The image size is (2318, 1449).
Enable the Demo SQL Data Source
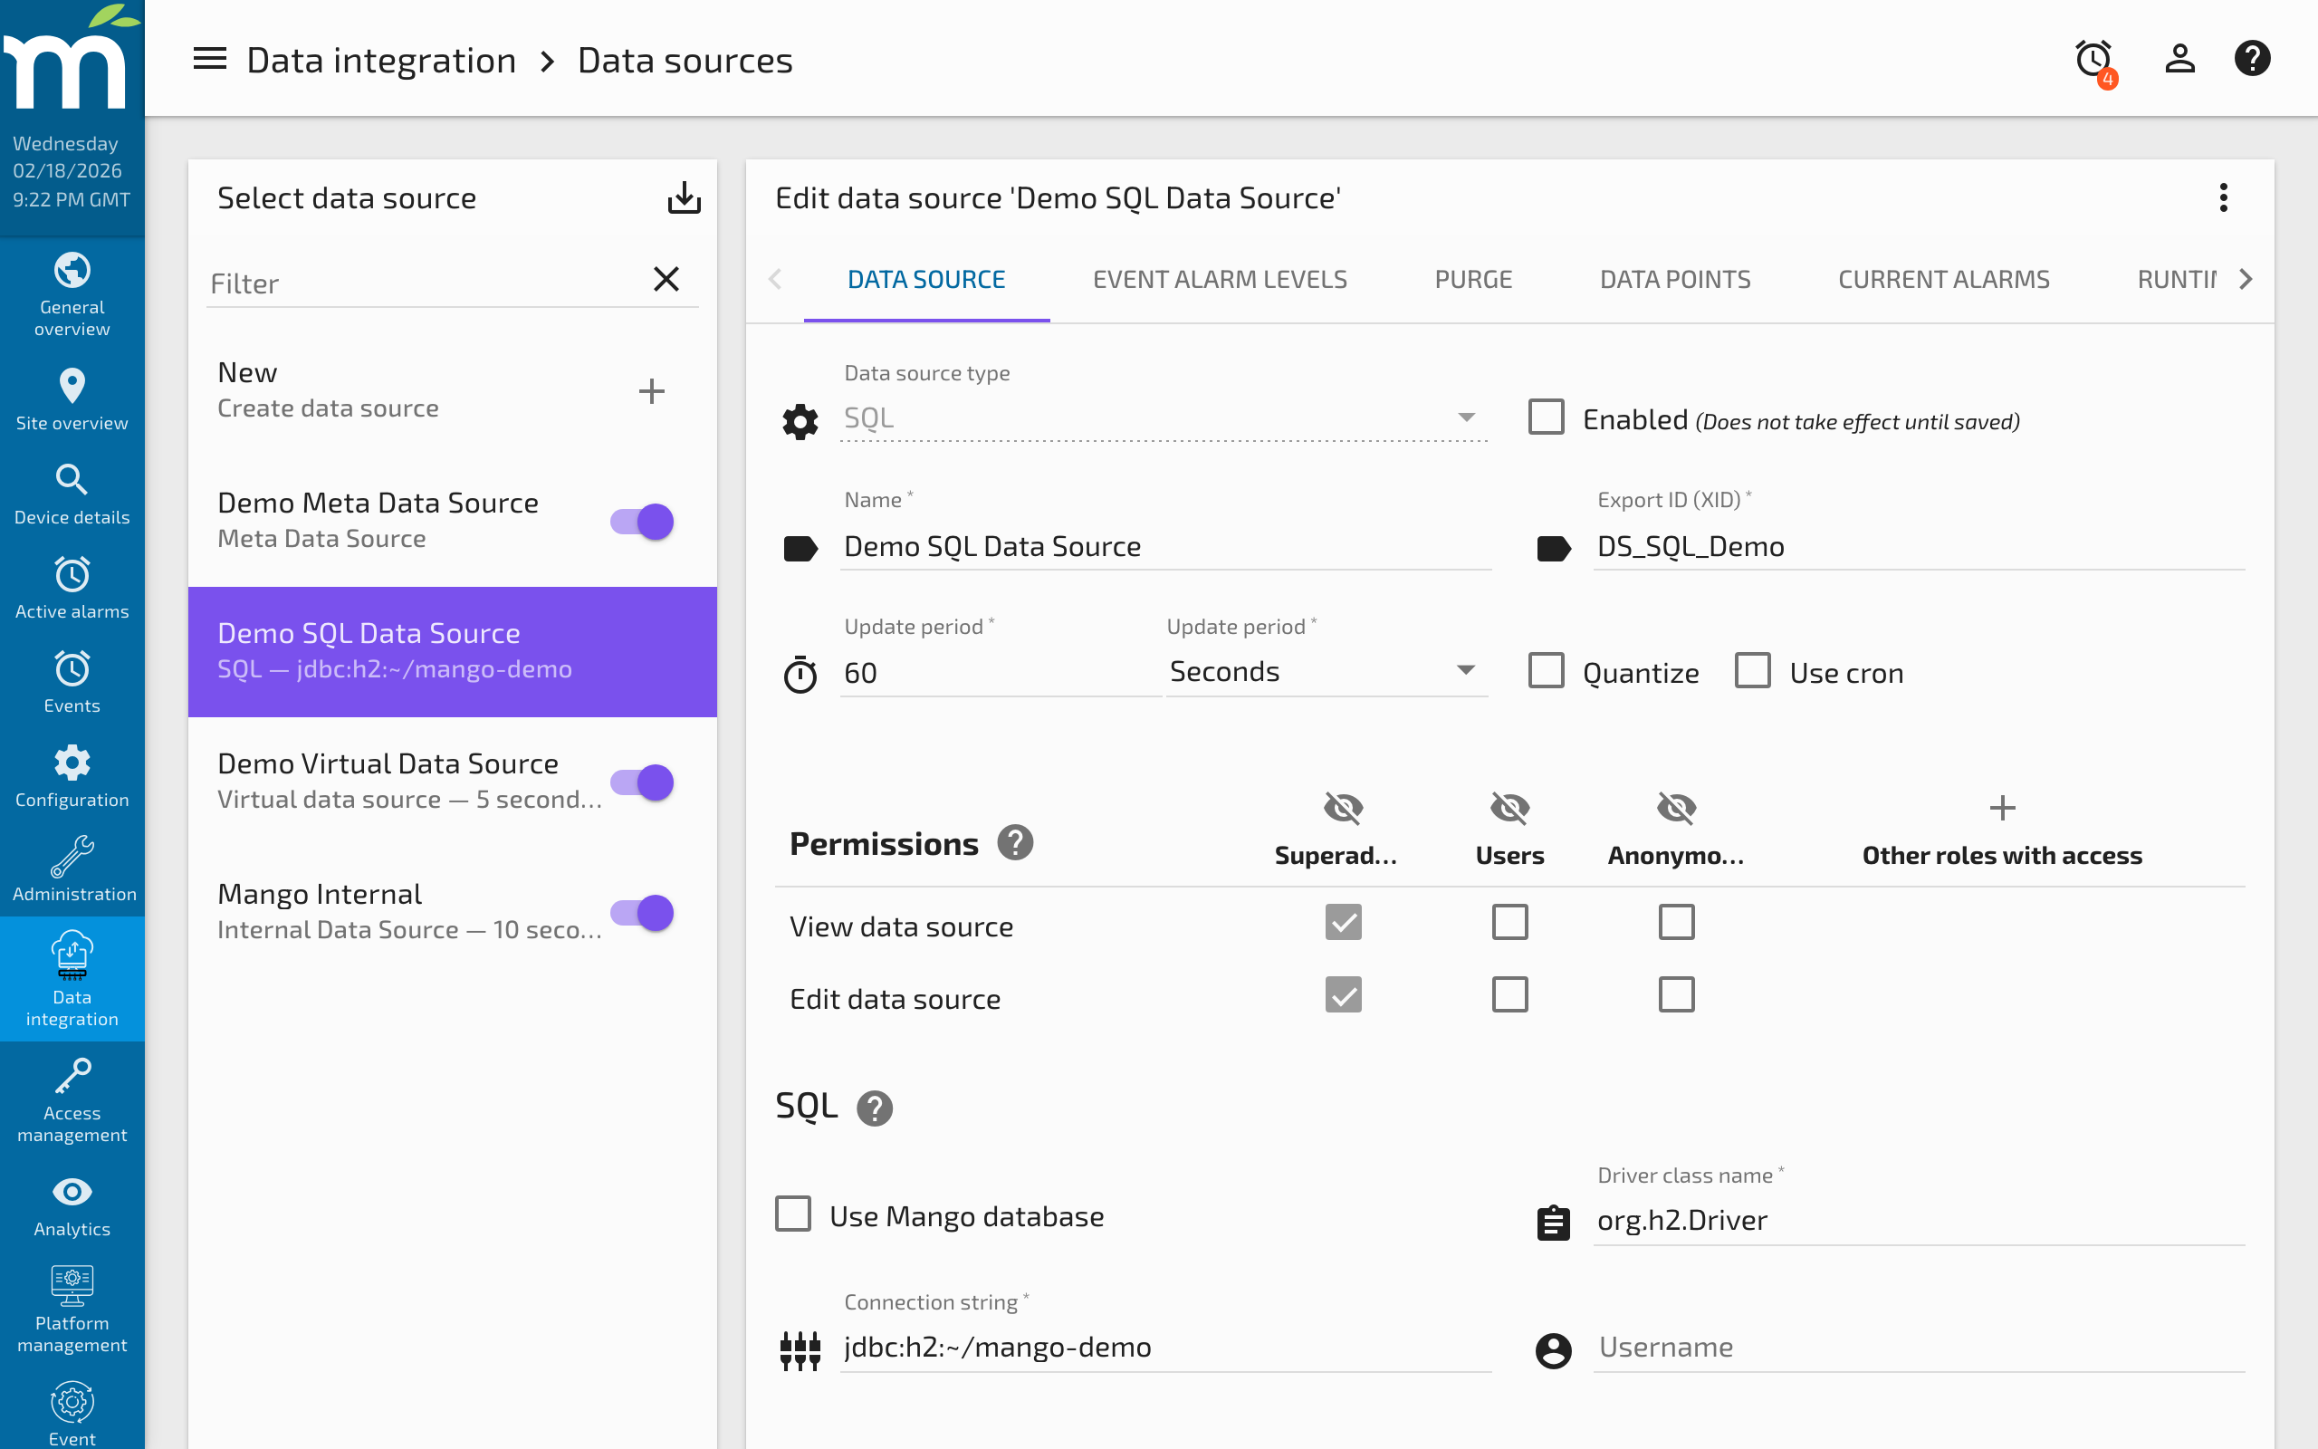pos(1546,417)
